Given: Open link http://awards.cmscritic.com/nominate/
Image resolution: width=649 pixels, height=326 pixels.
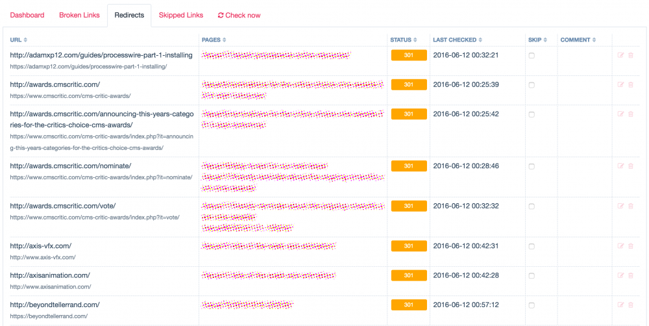Looking at the screenshot, I should (71, 166).
